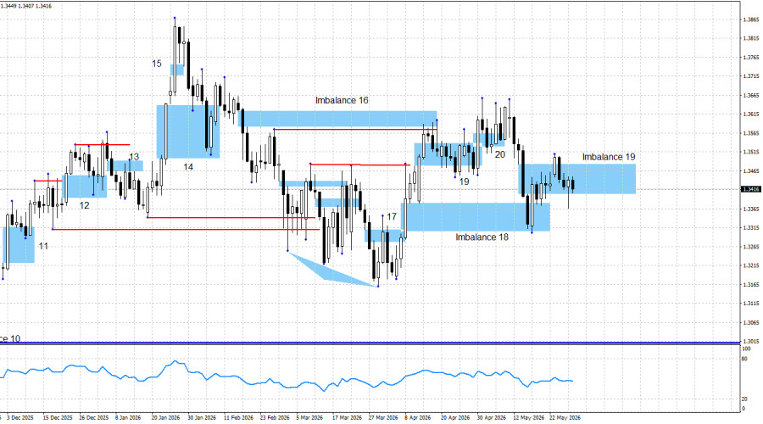763x424 pixels.
Task: Click the 1.3515 price axis label
Action: pyautogui.click(x=751, y=152)
